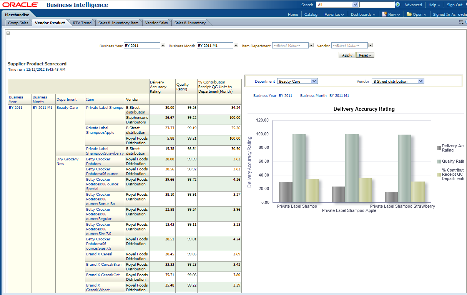
Task: Click the search text input field
Action: [377, 5]
